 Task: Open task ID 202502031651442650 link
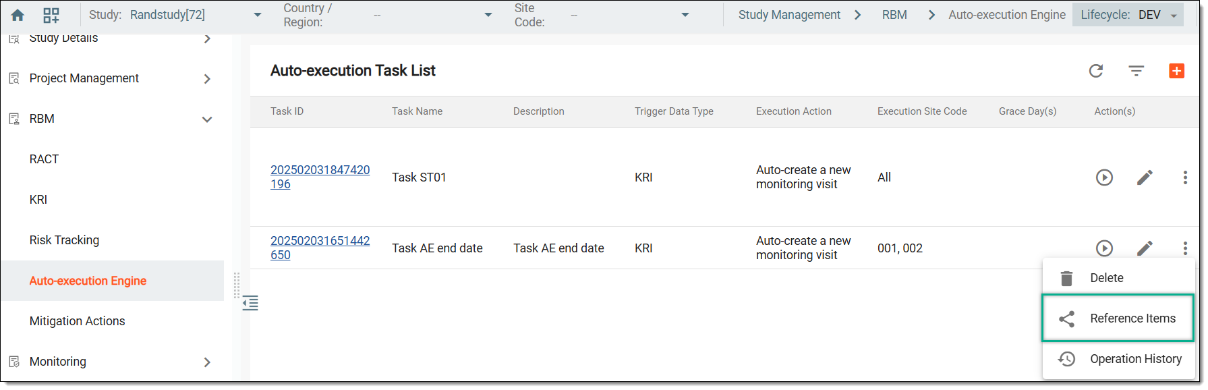coord(320,248)
